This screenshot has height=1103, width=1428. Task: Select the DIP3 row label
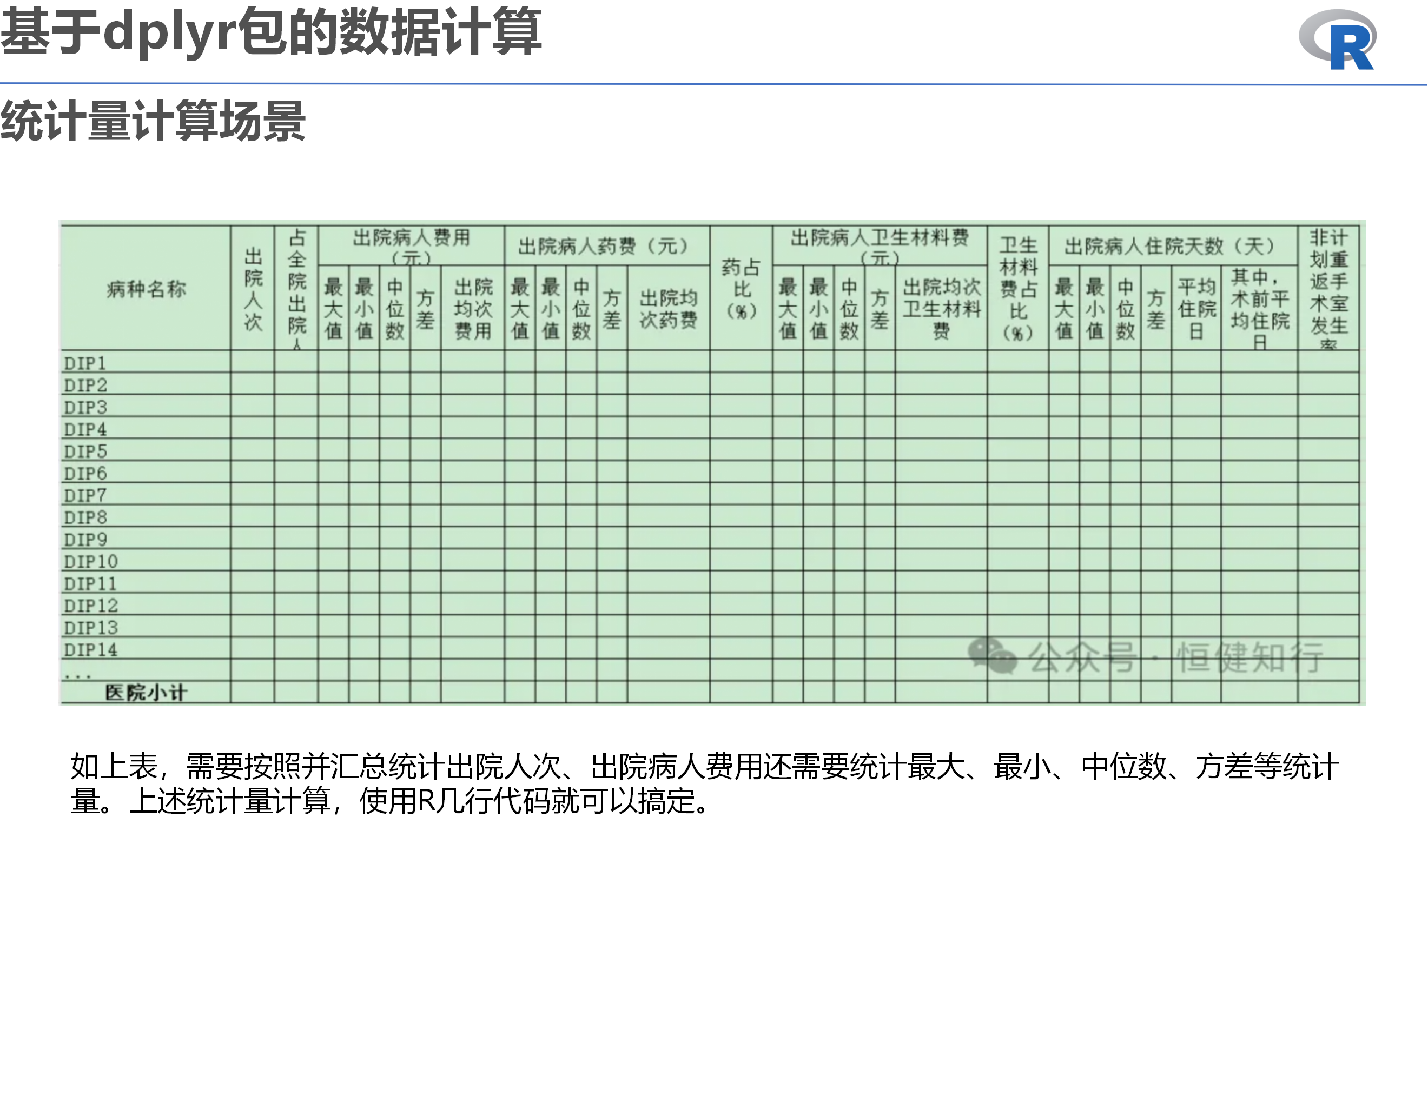point(85,407)
